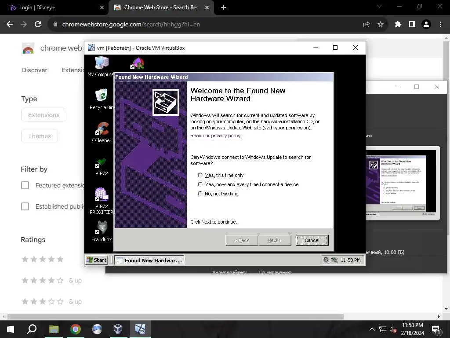The image size is (450, 338).
Task: Click Chrome forward navigation arrow
Action: [24, 25]
